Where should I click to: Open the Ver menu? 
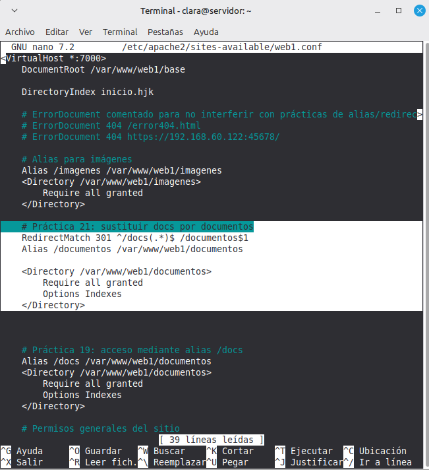point(86,32)
